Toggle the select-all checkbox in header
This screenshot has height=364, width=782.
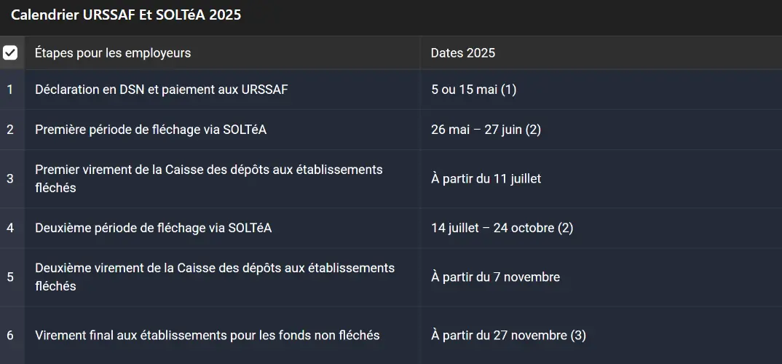pyautogui.click(x=10, y=52)
